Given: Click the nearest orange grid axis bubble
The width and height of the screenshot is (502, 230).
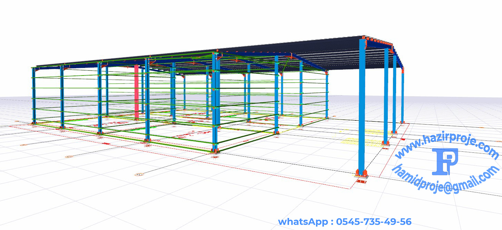Looking at the screenshot, I should click(139, 174).
